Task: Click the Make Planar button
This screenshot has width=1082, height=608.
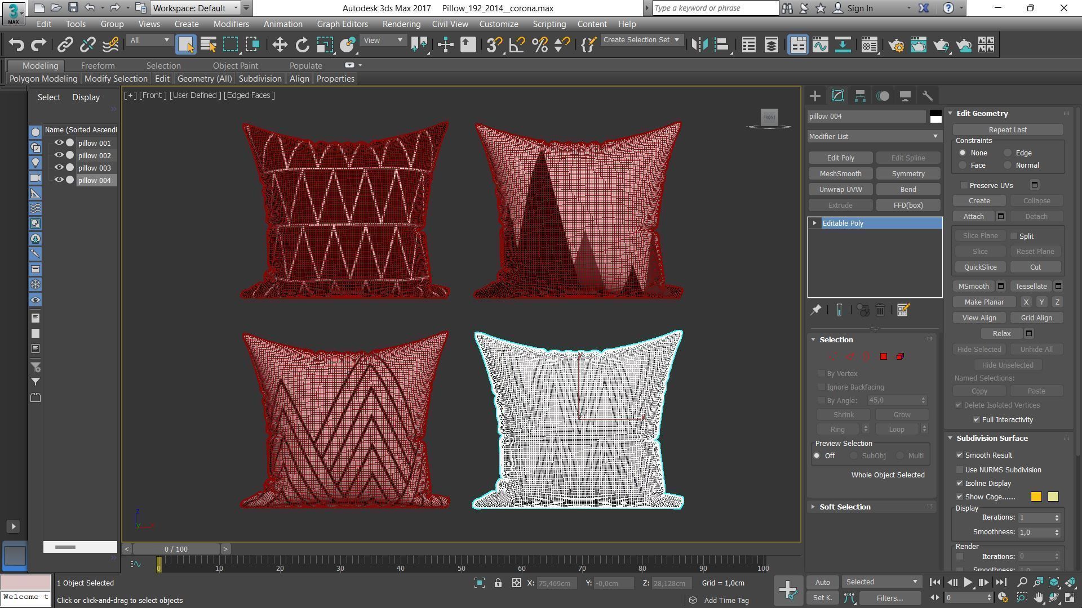Action: (x=984, y=302)
